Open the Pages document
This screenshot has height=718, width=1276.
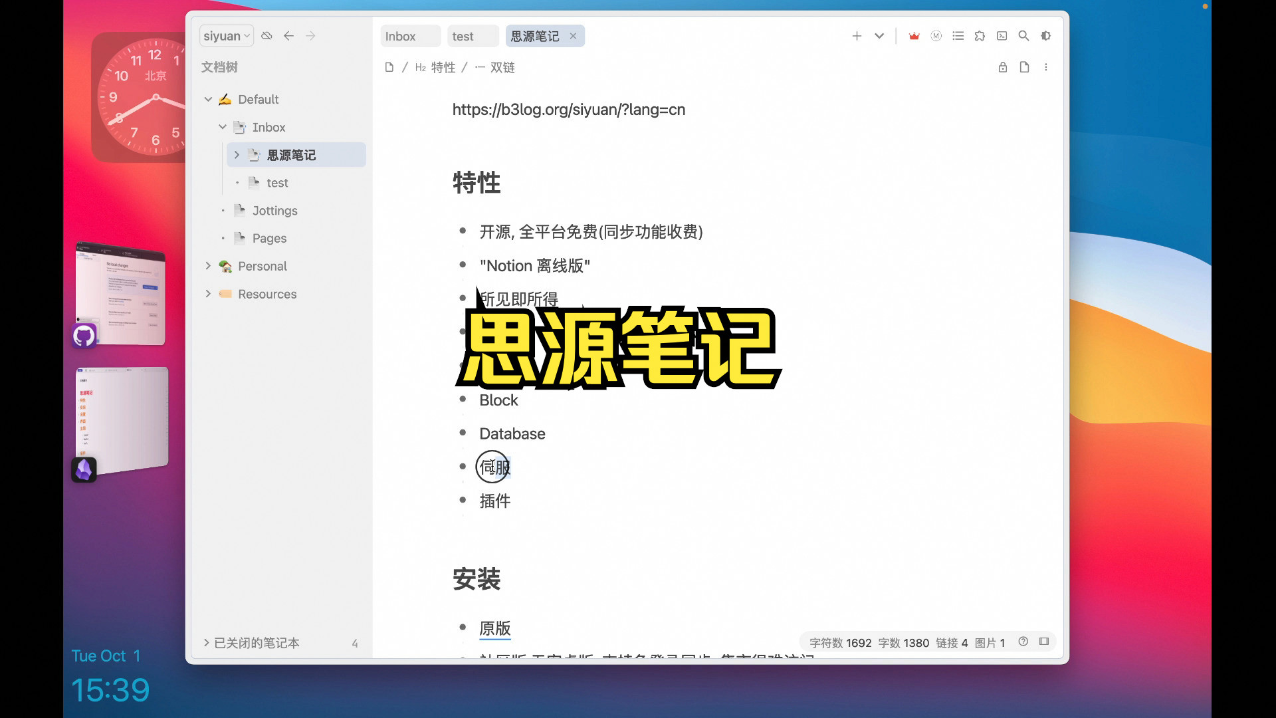(x=269, y=238)
